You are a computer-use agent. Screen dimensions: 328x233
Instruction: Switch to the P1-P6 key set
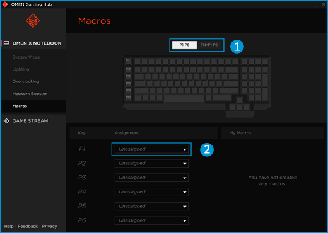pos(184,45)
